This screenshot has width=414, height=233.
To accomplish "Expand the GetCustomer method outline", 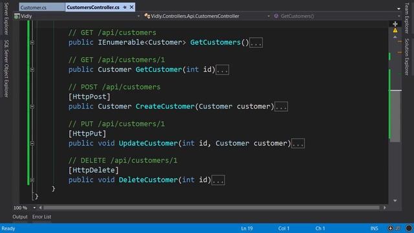I will tap(32, 70).
